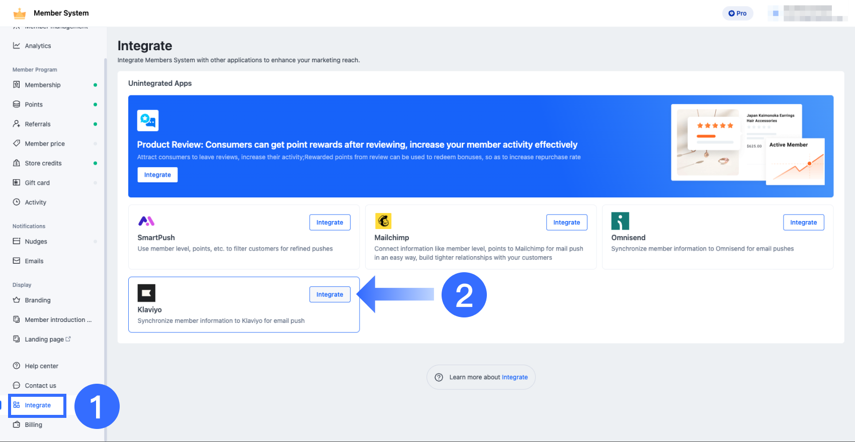Click the Mailchimp monkey logo

[383, 221]
